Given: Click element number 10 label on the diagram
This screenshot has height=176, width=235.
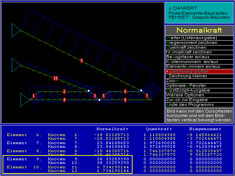Looking at the screenshot, I should (55, 78).
